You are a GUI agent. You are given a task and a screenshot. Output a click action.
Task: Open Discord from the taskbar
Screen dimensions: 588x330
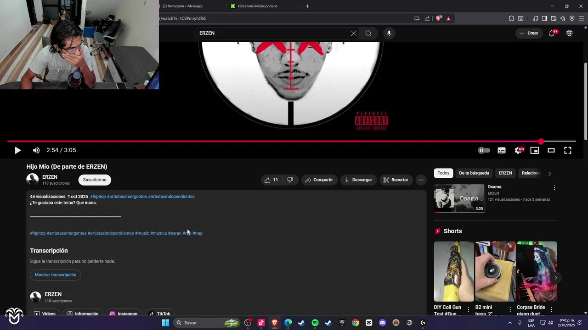[x=382, y=323]
